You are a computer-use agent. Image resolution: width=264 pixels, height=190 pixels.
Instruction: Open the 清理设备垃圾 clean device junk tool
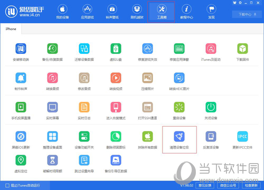pyautogui.click(x=179, y=140)
